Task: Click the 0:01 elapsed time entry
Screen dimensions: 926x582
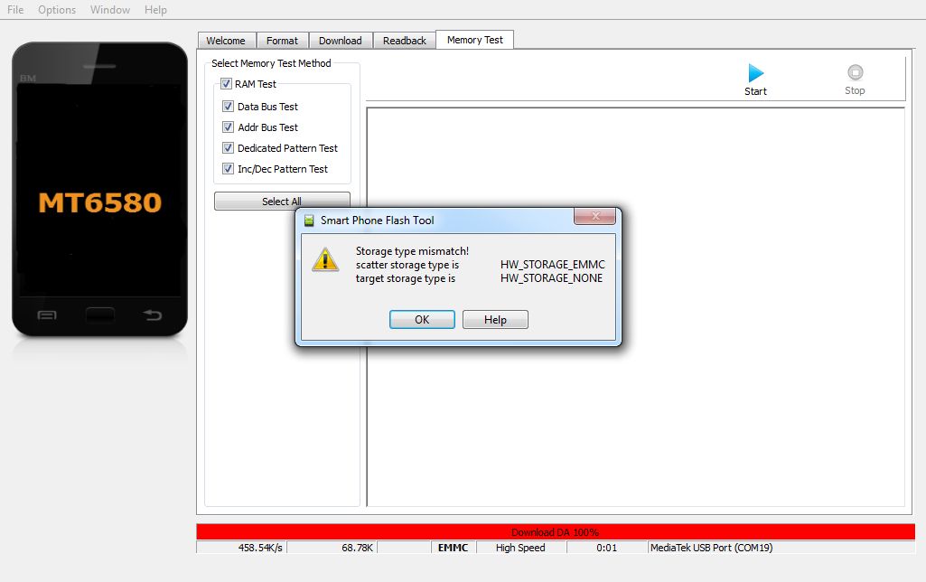Action: coord(606,548)
